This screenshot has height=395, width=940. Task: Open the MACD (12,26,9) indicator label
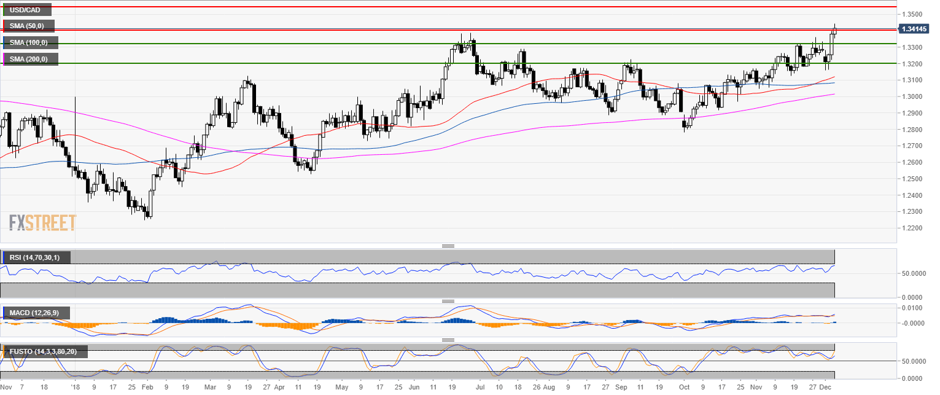34,313
